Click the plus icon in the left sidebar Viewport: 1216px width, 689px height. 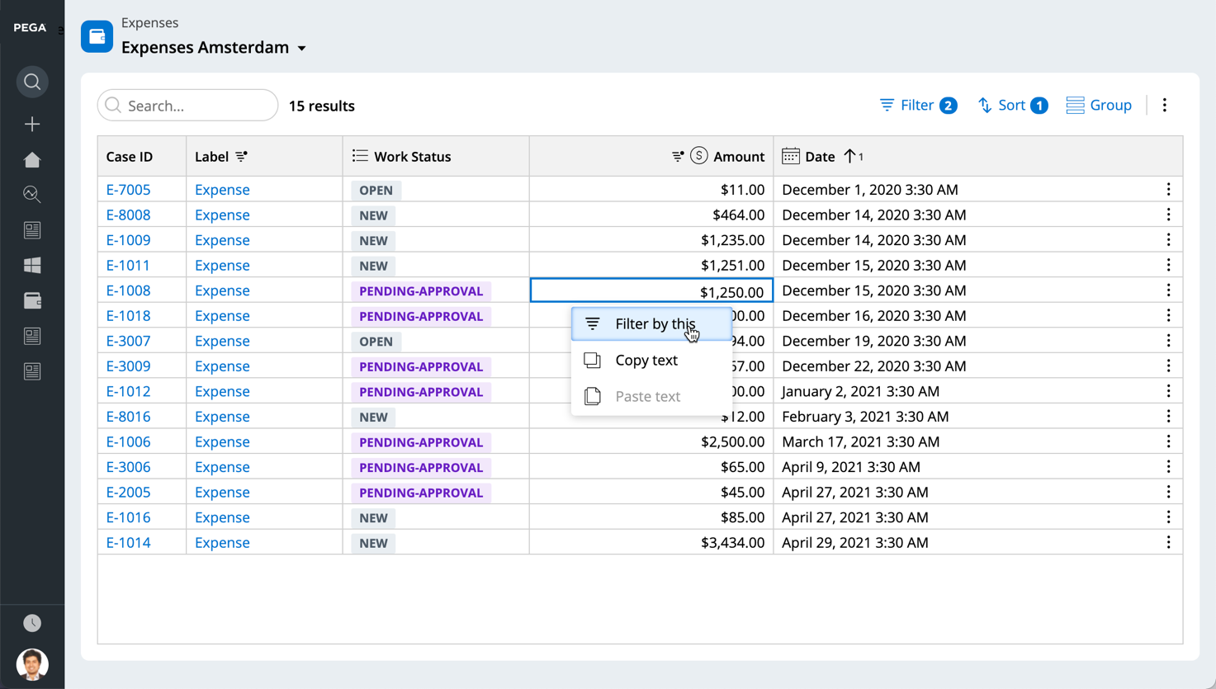point(31,124)
